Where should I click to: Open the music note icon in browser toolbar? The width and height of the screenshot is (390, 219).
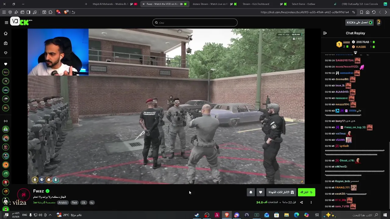tap(34, 12)
